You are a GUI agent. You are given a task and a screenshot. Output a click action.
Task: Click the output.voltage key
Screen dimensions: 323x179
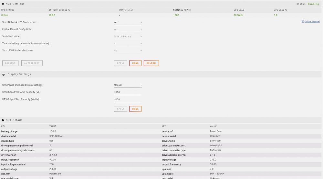click(9, 169)
